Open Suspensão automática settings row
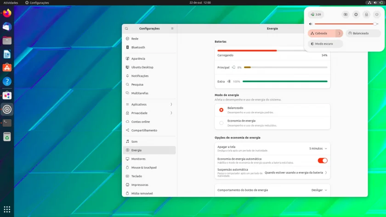Image resolution: width=386 pixels, height=217 pixels. 272,172
